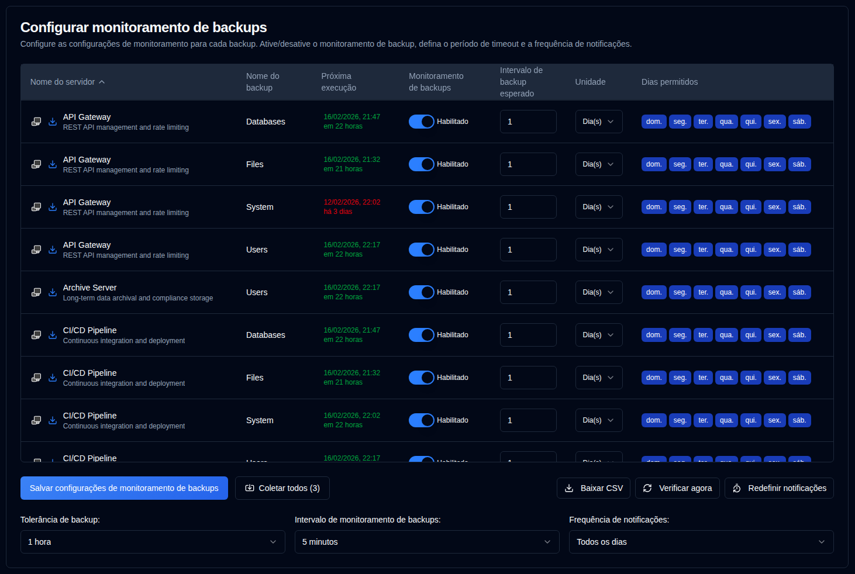Turn off monitoring for CI/CD Pipeline Files

pyautogui.click(x=421, y=378)
